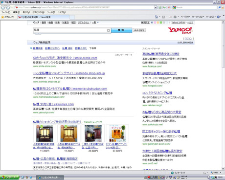The height and width of the screenshot is (180, 225).
Task: Switch to the 画像 search tab
Action: (44, 22)
